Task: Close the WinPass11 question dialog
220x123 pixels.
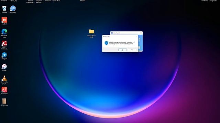Action: [x=136, y=37]
